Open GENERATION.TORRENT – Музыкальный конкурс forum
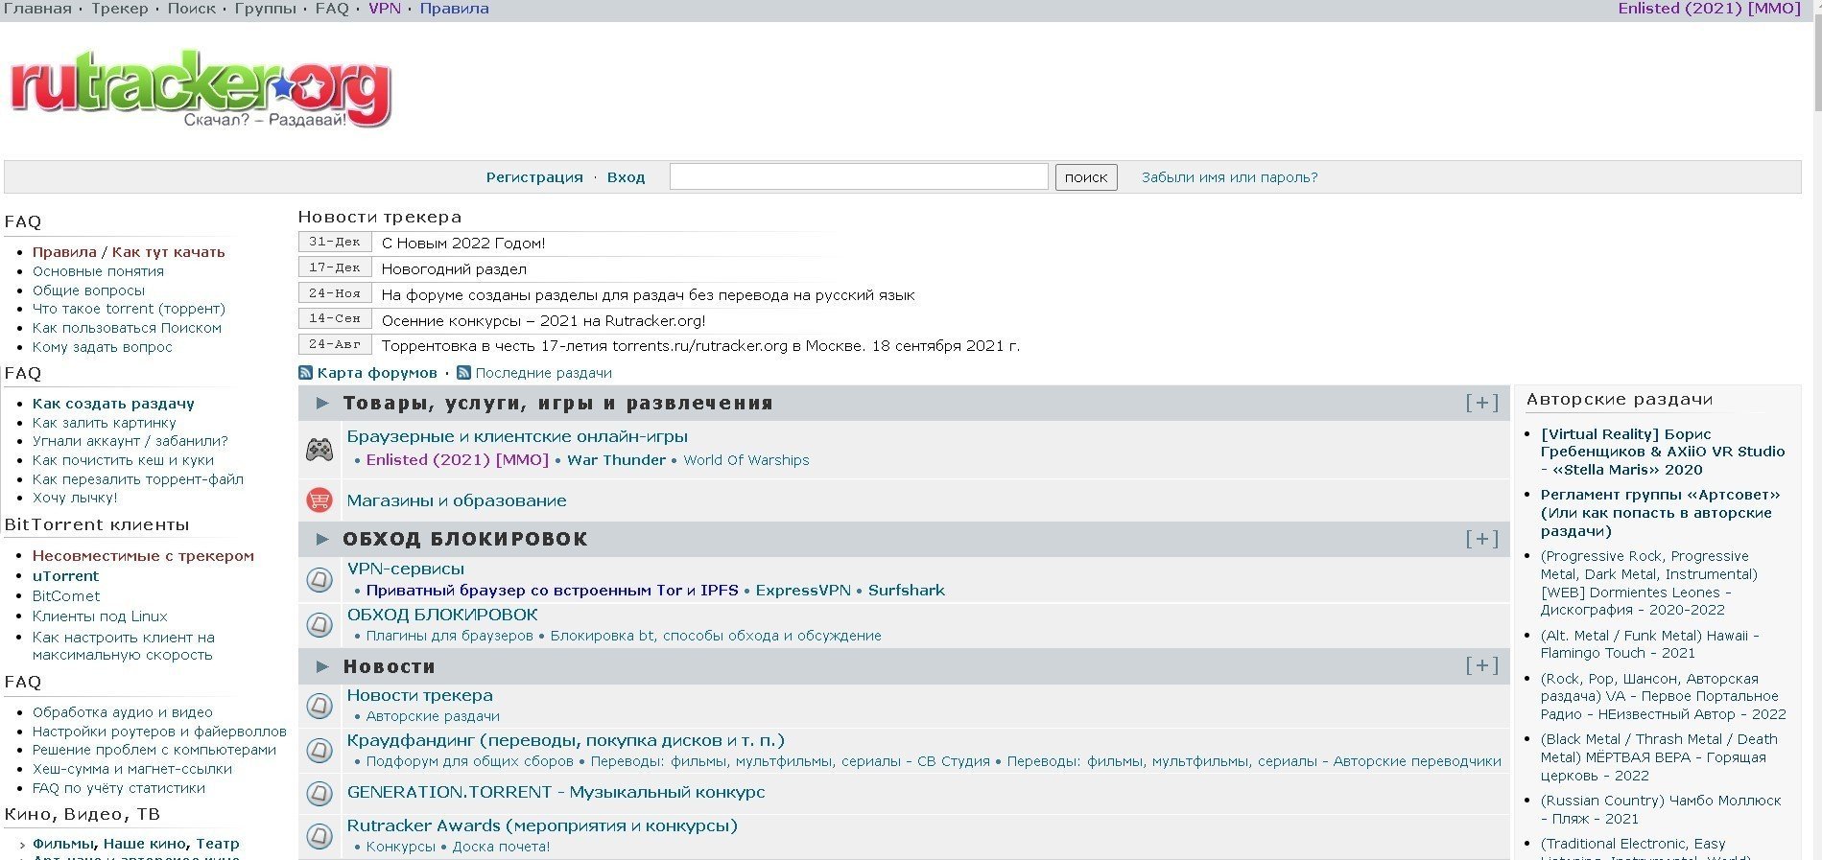1822x860 pixels. coord(556,793)
